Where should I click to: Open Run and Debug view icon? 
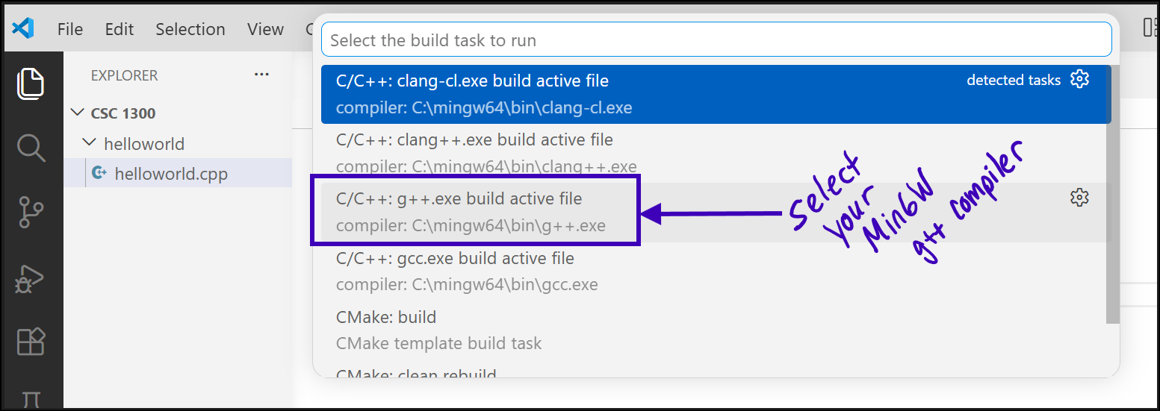coord(31,278)
